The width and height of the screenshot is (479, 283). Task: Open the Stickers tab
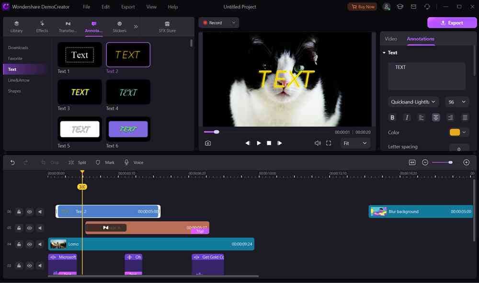coord(119,27)
